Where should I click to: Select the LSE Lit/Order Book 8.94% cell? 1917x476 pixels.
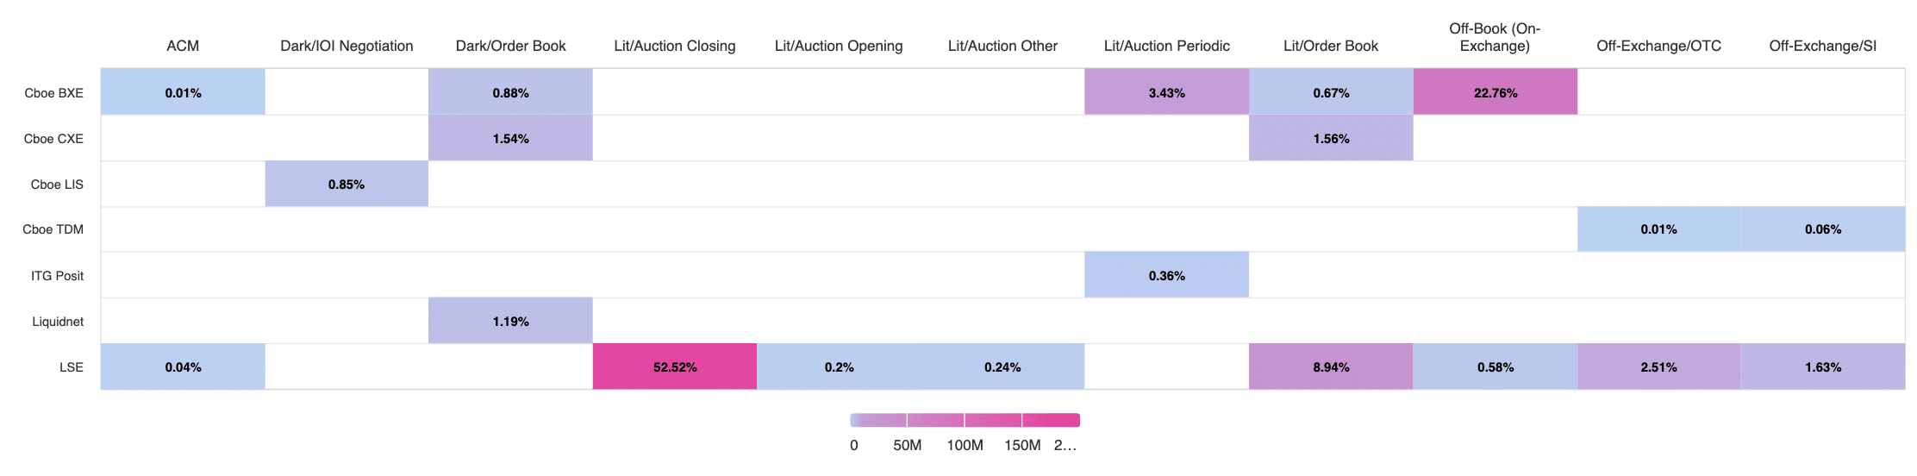1331,366
